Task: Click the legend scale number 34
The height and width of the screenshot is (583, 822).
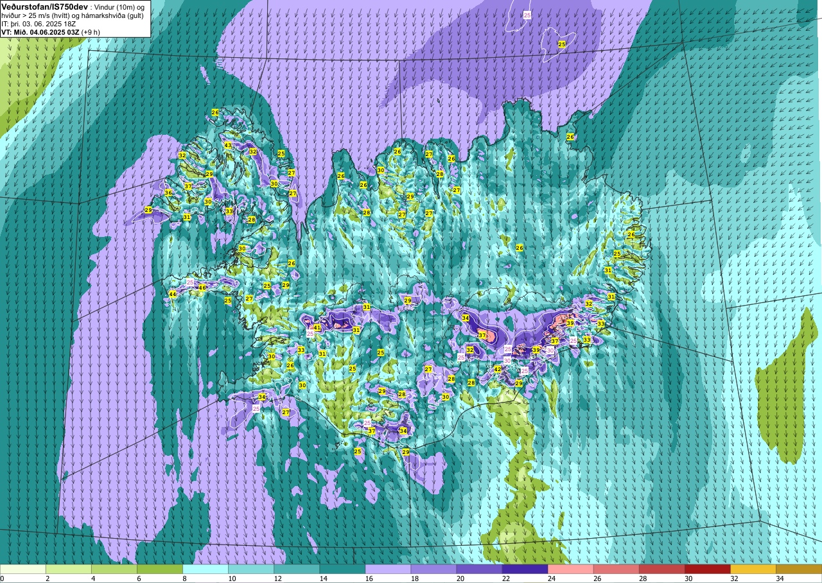Action: [779, 579]
